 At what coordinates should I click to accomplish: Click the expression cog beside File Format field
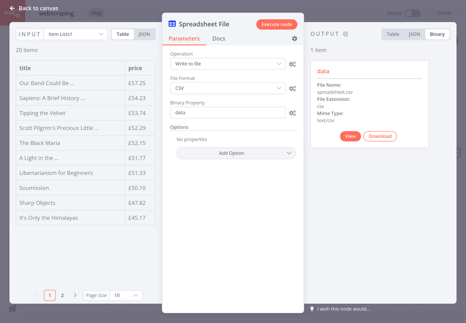point(292,88)
